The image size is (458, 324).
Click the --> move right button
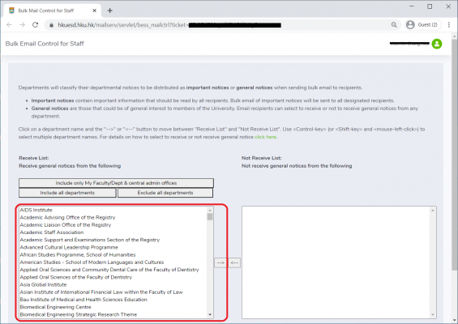tap(220, 262)
